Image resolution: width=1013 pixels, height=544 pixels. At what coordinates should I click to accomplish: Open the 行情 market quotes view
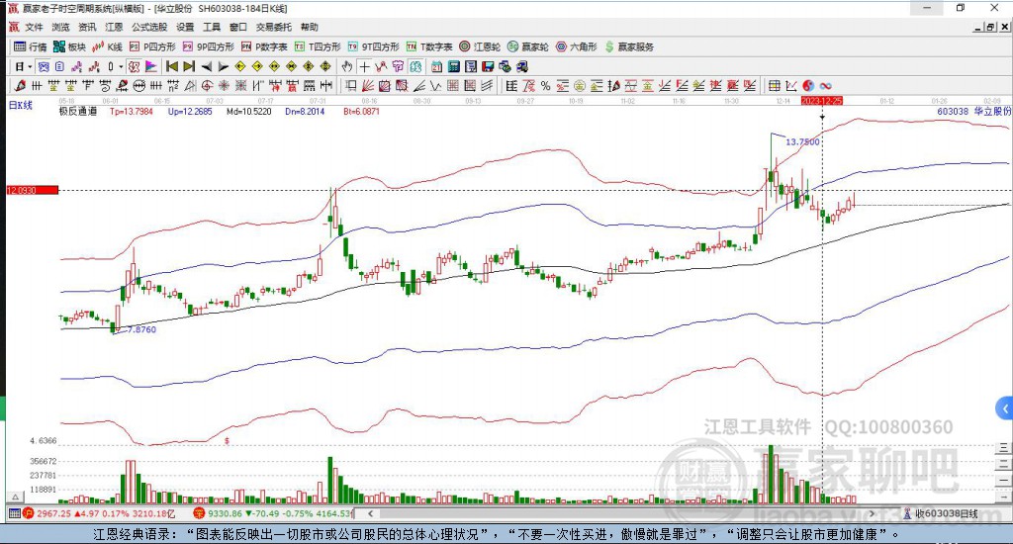tap(31, 46)
